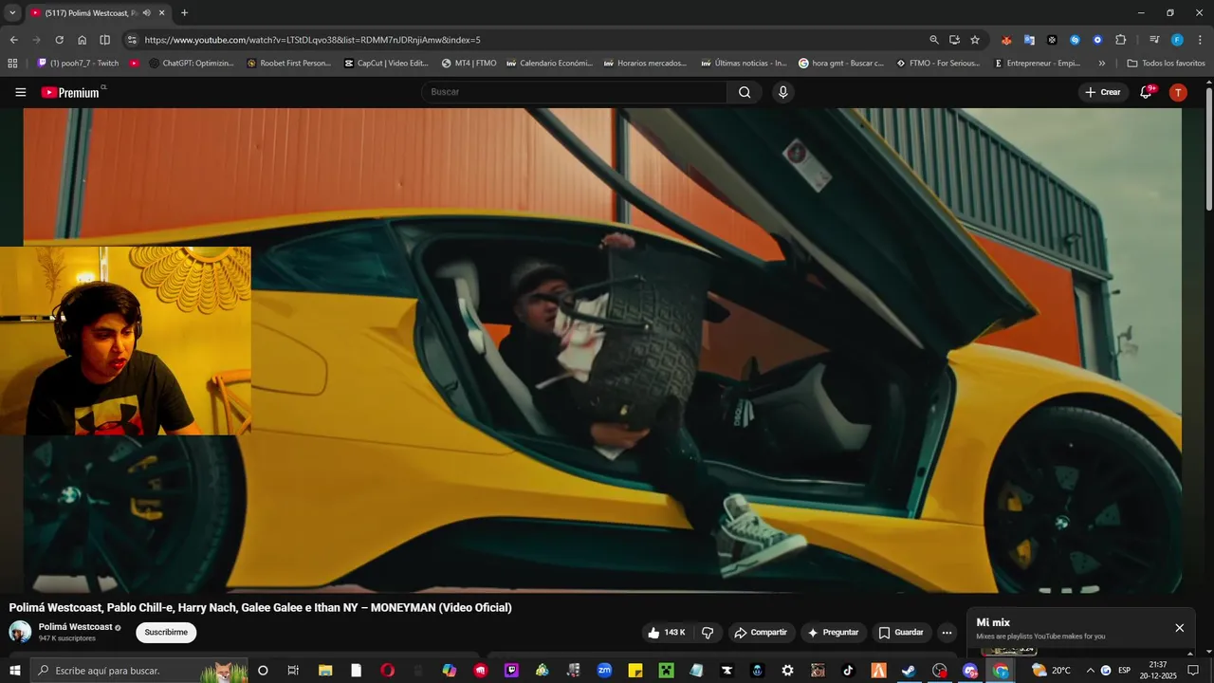This screenshot has width=1214, height=683.
Task: Bookmark this page with star icon
Action: 975,40
